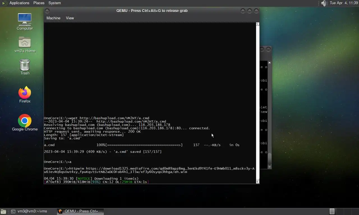Open vm3's Home folder icon
Image resolution: width=359 pixels, height=215 pixels.
coord(25,42)
